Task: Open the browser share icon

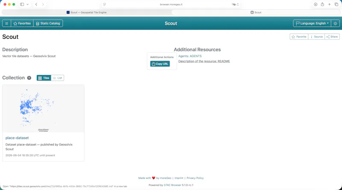Action: tap(322, 4)
